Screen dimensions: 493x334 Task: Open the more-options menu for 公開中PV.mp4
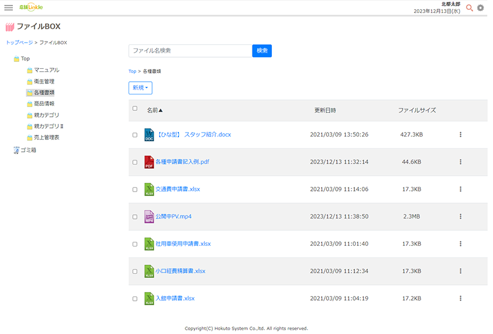(x=461, y=216)
